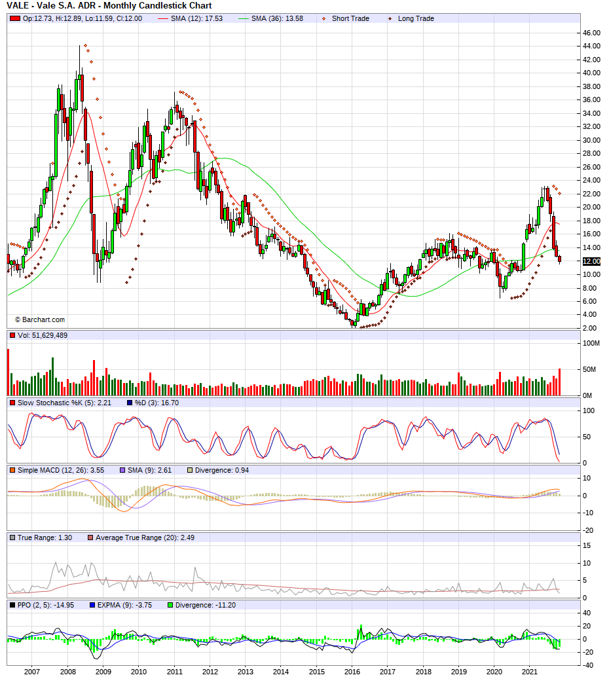This screenshot has height=692, width=609.
Task: Click the SMA (12): 17.53 label
Action: point(197,18)
